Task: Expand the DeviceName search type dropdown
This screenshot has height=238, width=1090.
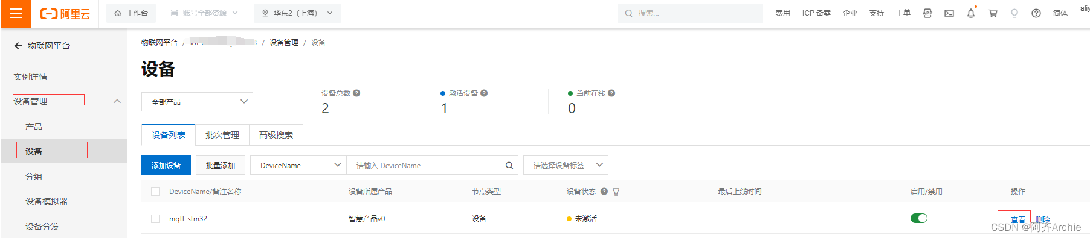Action: click(298, 165)
